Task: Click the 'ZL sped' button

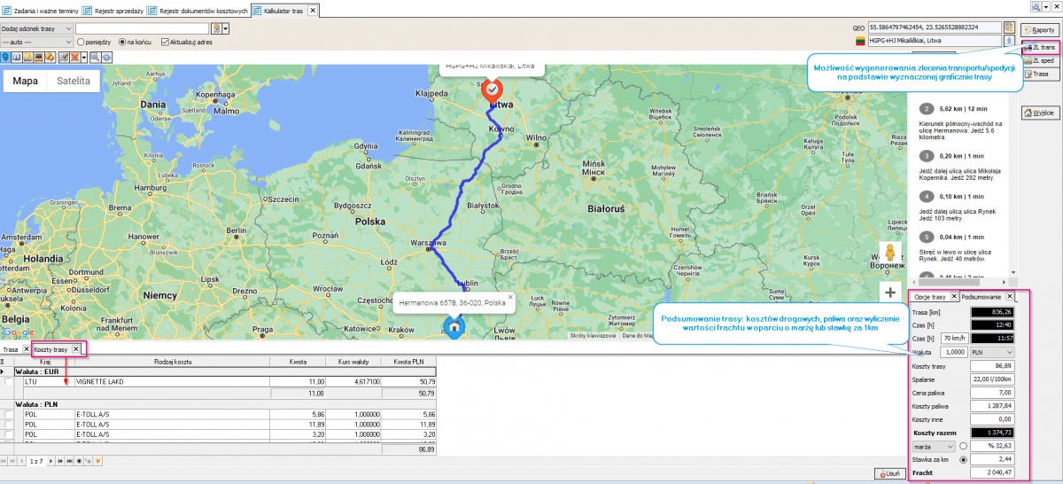Action: coord(1042,60)
